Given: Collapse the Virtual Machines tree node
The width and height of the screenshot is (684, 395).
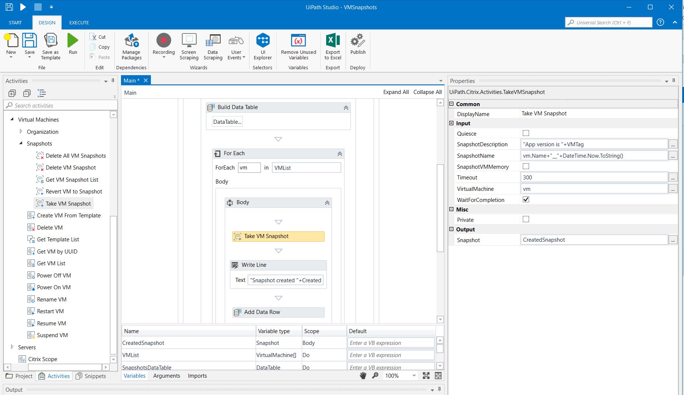Looking at the screenshot, I should (12, 119).
